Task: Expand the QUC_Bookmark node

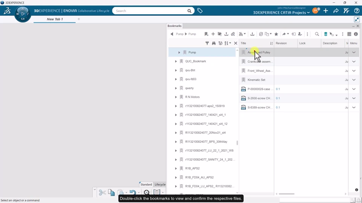Action: 176,61
